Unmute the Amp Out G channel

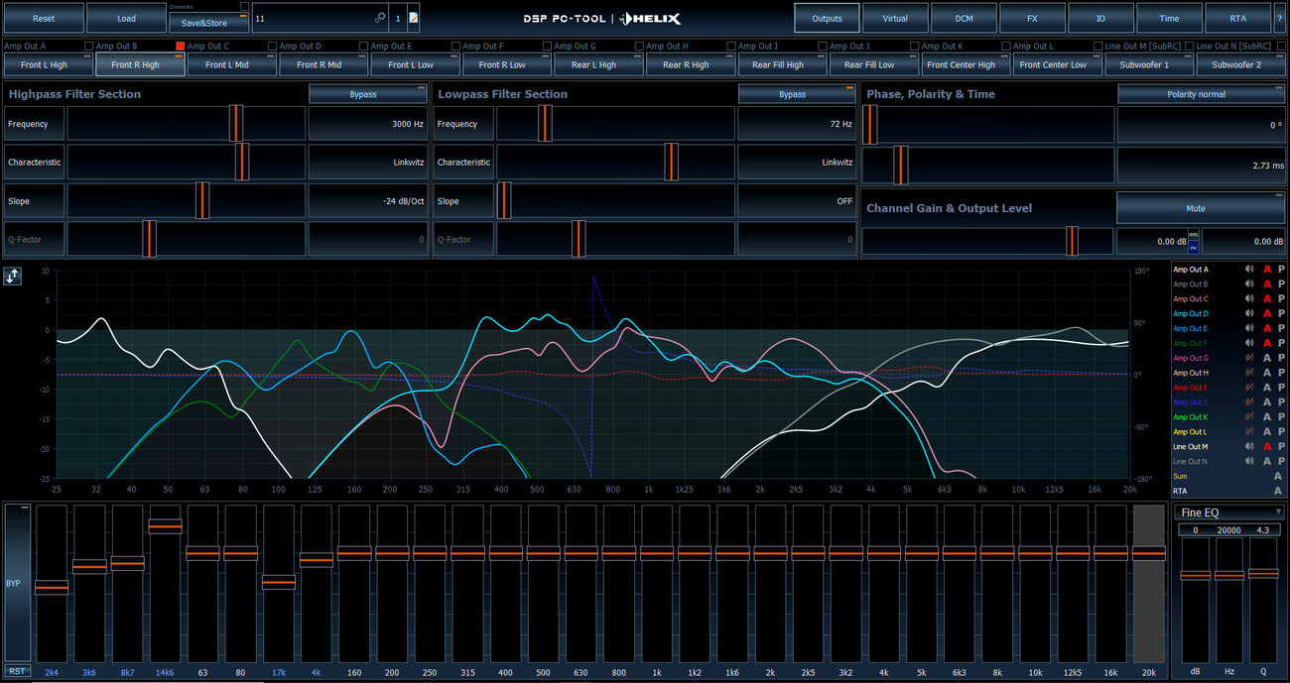(x=1249, y=357)
